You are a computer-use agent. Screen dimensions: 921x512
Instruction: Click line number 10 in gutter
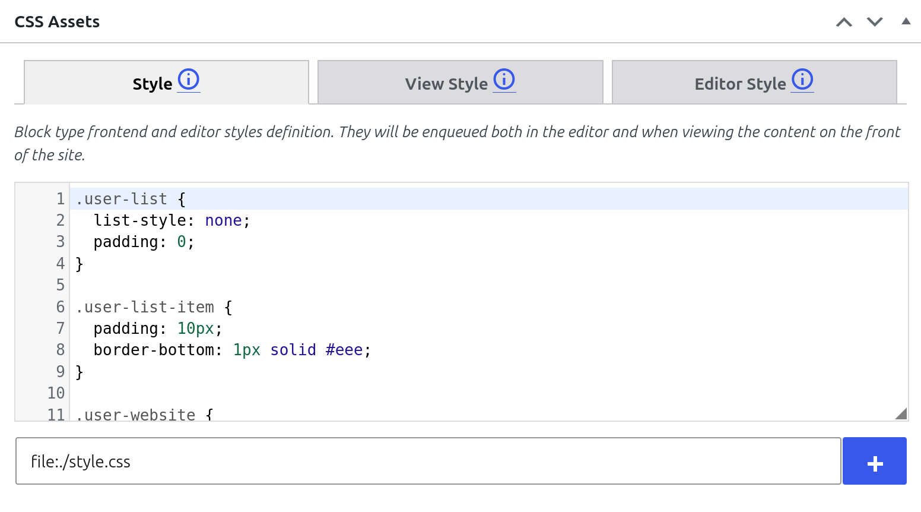pos(56,393)
